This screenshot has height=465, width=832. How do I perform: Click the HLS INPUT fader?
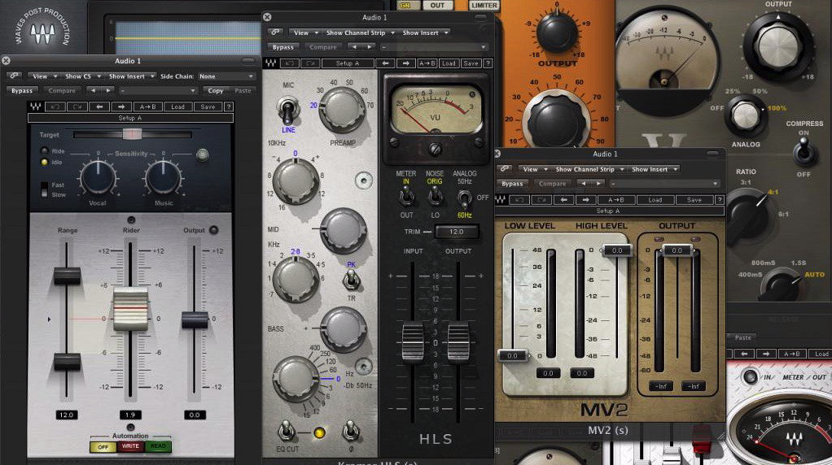point(413,343)
